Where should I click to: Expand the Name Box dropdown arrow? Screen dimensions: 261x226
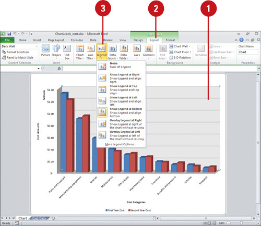39,69
